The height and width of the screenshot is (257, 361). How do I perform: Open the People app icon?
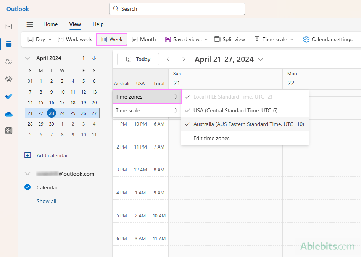9,61
